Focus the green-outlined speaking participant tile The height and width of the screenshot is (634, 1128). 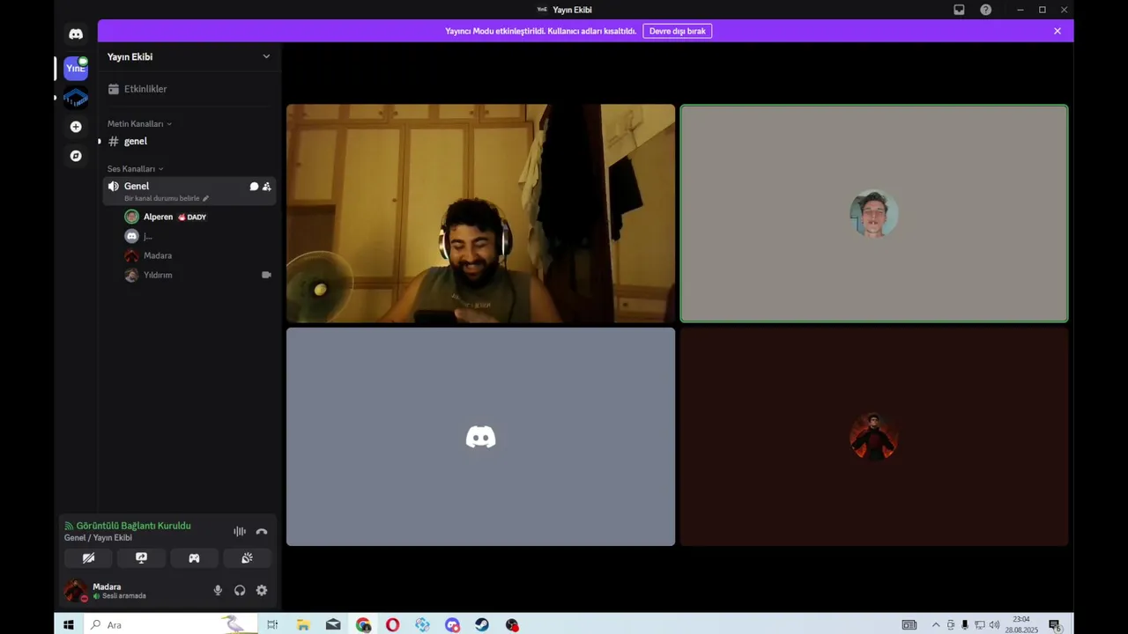pyautogui.click(x=873, y=214)
